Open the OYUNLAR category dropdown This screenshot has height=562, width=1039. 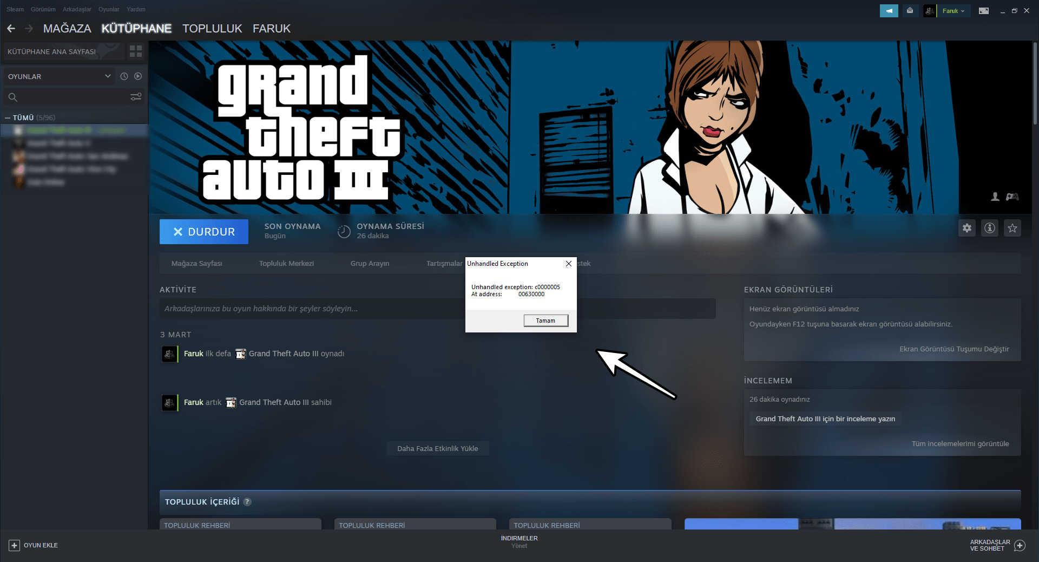59,76
